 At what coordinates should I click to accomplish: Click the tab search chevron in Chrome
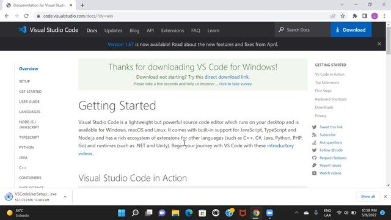[x=342, y=4]
